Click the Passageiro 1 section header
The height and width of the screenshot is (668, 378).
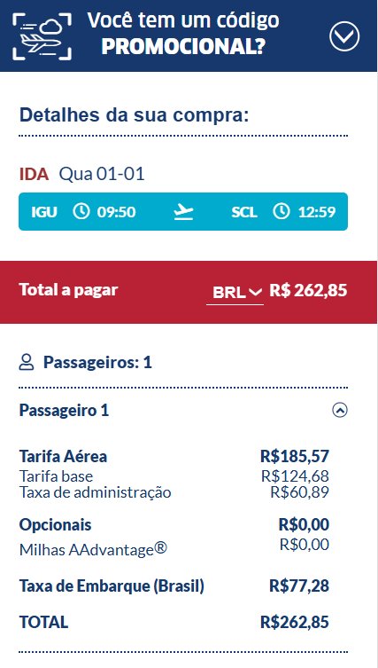coord(183,411)
